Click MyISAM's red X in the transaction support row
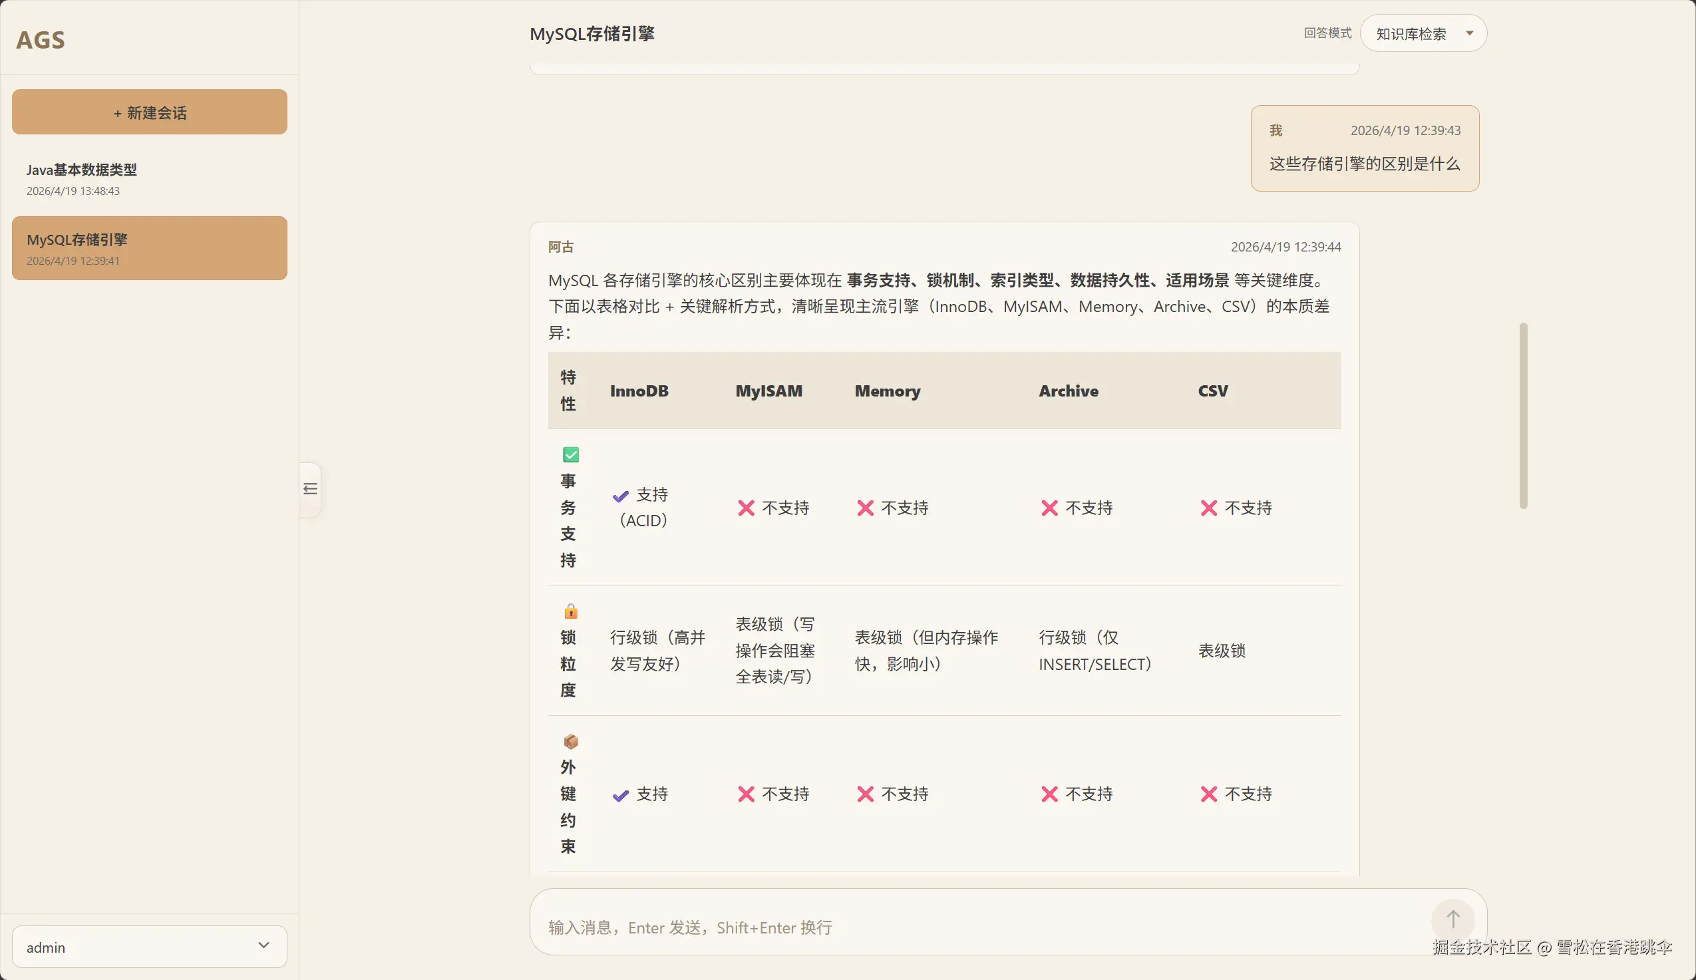This screenshot has height=980, width=1696. click(746, 508)
